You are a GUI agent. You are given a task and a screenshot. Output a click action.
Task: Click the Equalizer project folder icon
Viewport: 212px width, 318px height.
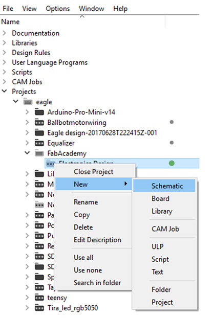click(39, 143)
